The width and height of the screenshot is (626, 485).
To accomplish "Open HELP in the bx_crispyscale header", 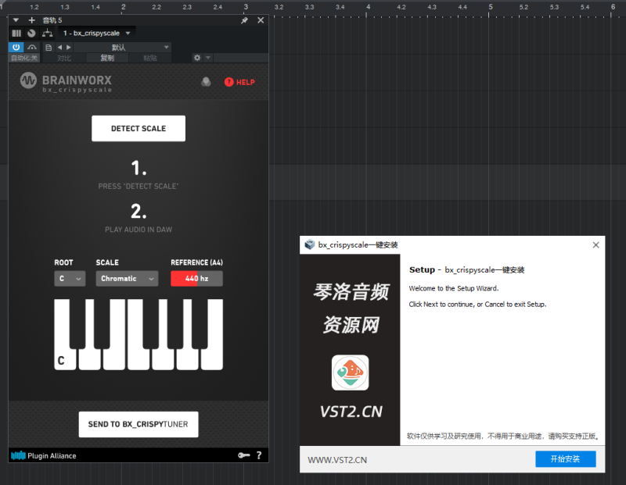I will [239, 81].
